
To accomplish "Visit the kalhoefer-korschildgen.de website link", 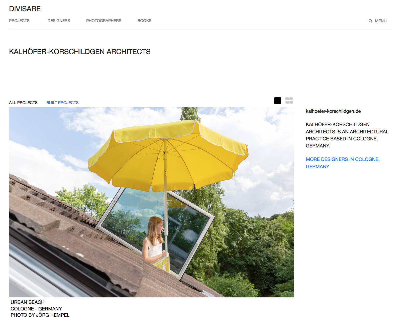I will [333, 111].
